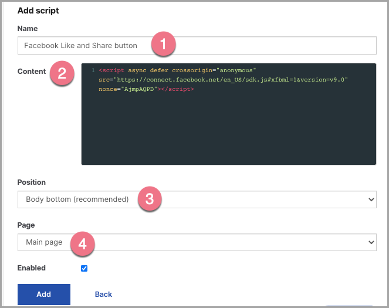Click the Add script heading
This screenshot has width=389, height=308.
click(x=38, y=11)
